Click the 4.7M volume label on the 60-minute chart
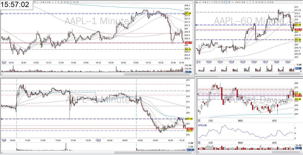Viewport: 303px width, 155px height. click(298, 68)
